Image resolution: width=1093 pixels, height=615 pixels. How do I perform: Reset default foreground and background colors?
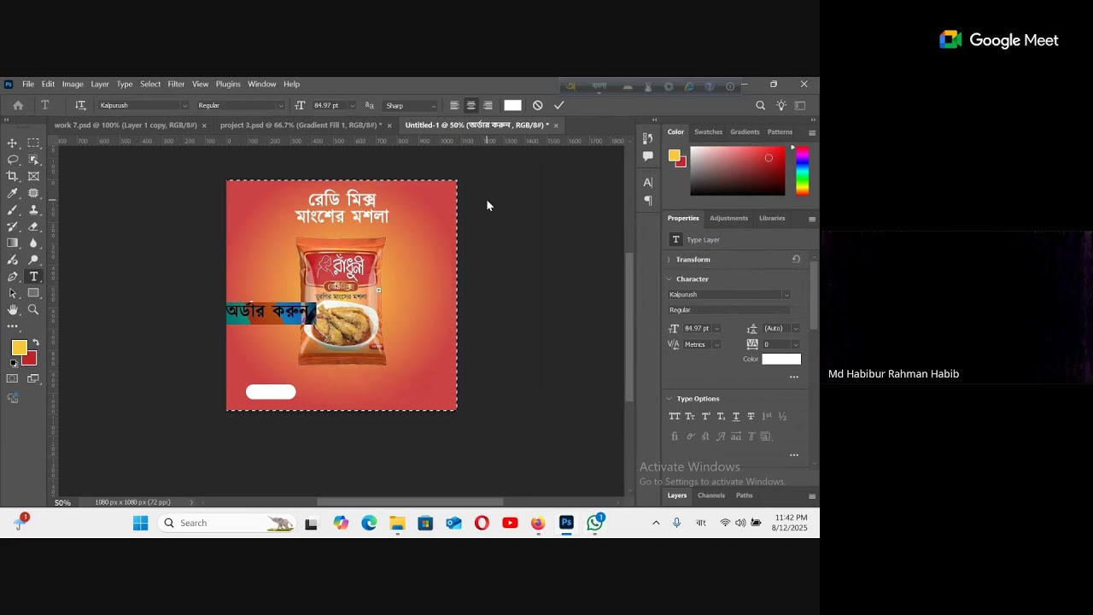click(x=14, y=364)
